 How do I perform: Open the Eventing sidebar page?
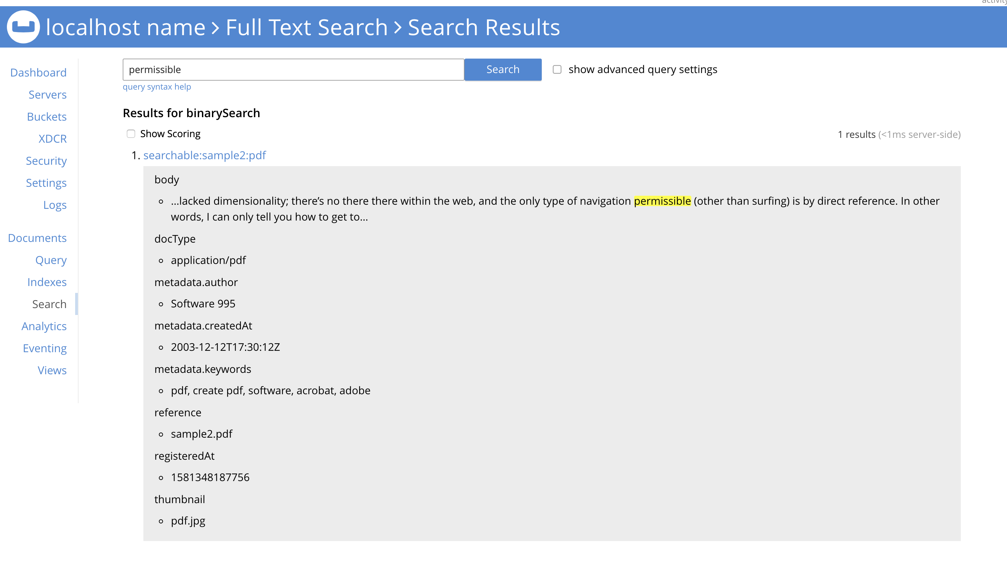click(45, 348)
